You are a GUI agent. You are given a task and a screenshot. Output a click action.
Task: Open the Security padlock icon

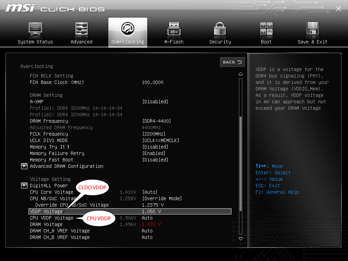tap(220, 29)
